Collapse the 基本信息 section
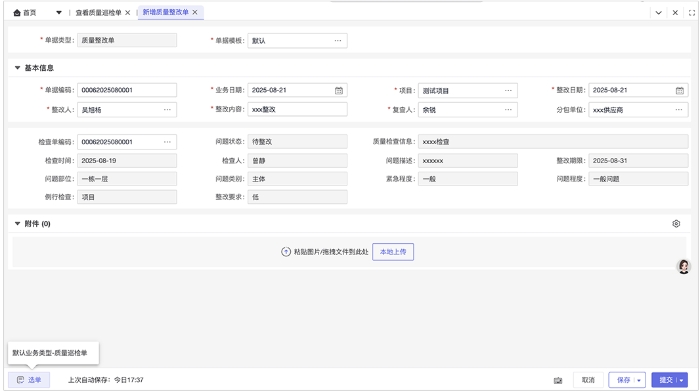 [18, 68]
